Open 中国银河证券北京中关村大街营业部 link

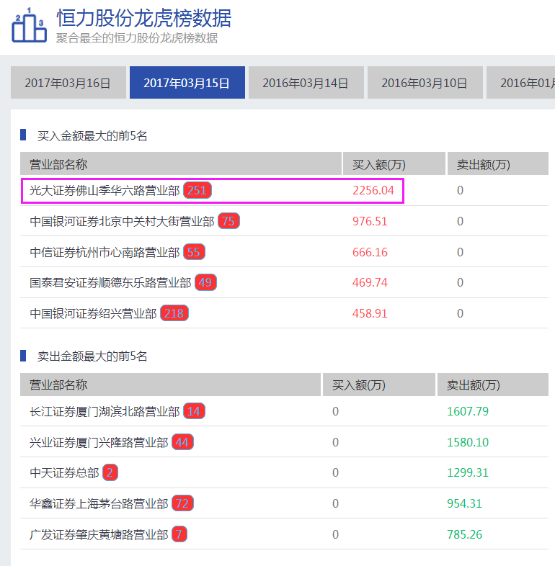[122, 221]
